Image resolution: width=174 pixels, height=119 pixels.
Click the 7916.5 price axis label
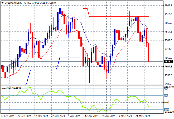[x=168, y=14]
